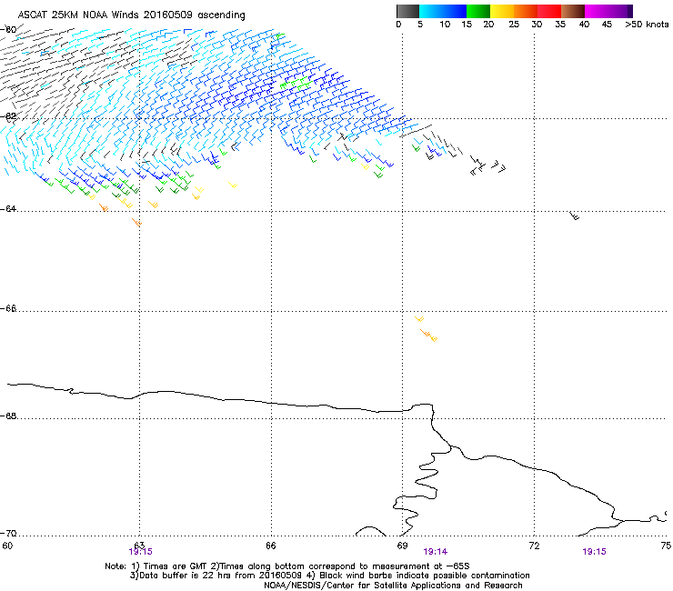Viewport: 673px width, 591px height.
Task: Click the "15" legend tick label
Action: point(467,25)
